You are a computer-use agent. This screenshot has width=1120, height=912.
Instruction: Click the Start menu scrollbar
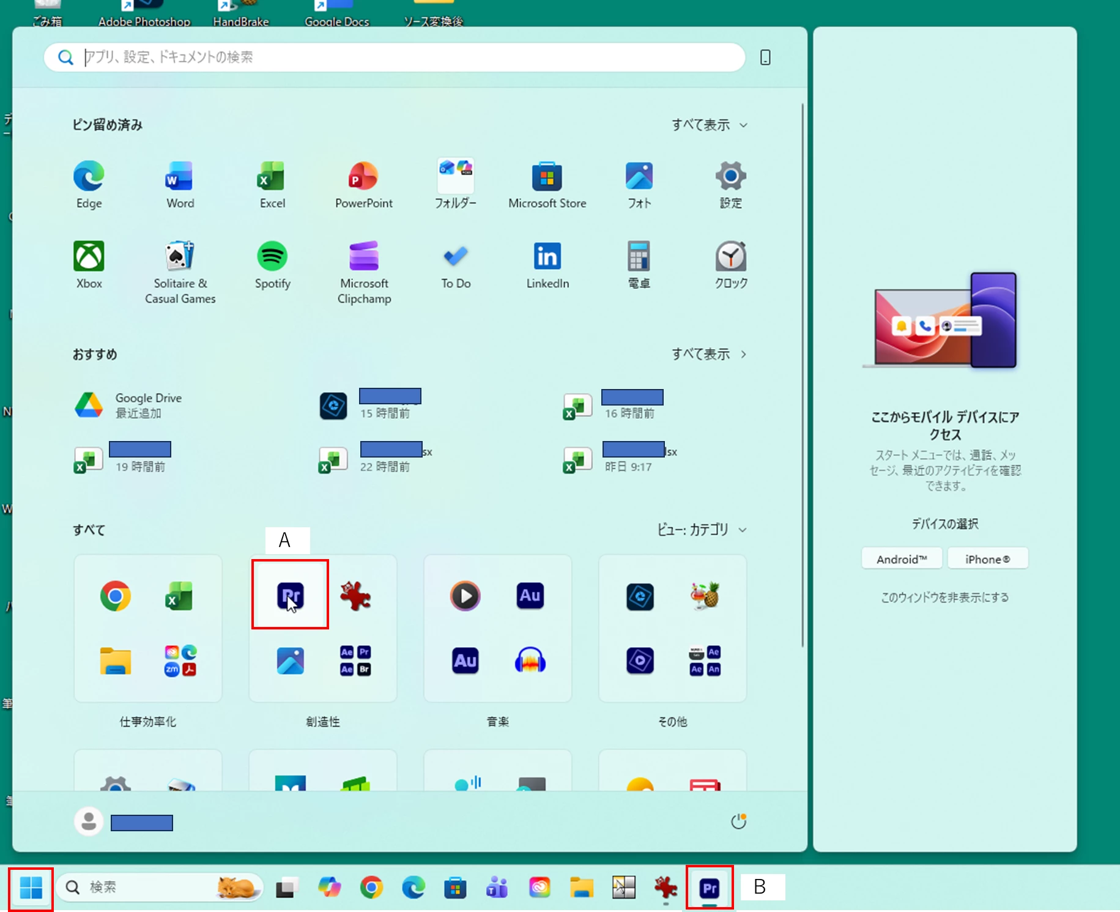click(x=803, y=374)
